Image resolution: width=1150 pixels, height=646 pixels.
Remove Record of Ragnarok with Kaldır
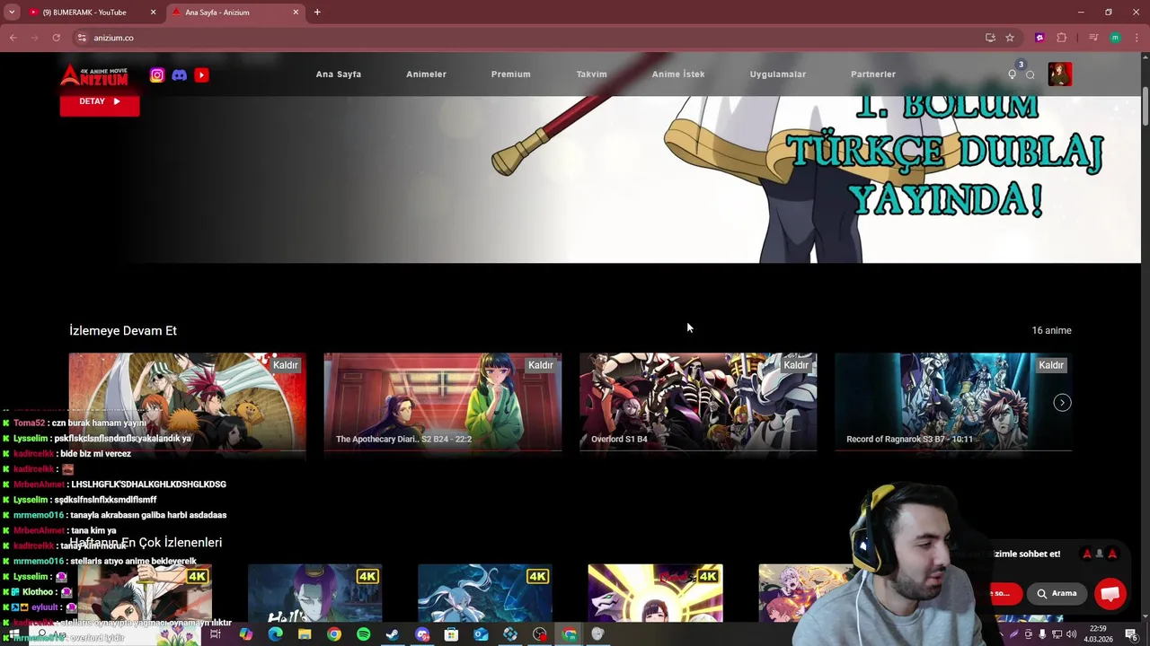click(x=1051, y=365)
